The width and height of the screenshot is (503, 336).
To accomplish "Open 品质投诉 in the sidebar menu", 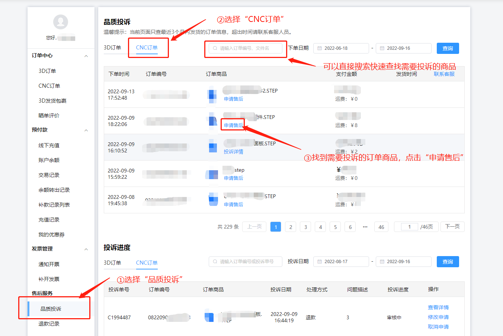I will pyautogui.click(x=51, y=309).
